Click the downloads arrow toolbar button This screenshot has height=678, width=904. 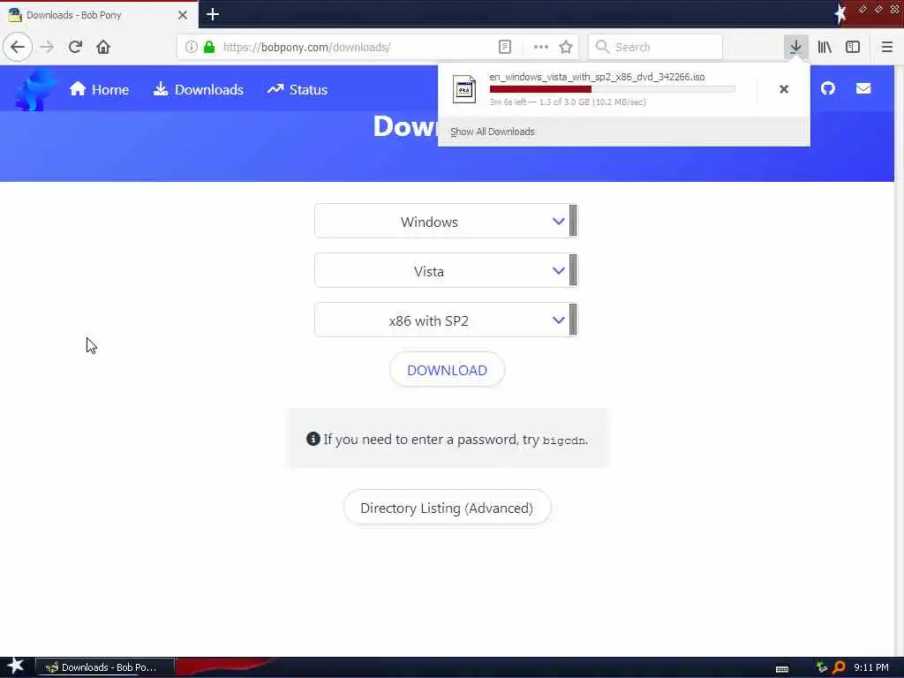pyautogui.click(x=795, y=47)
